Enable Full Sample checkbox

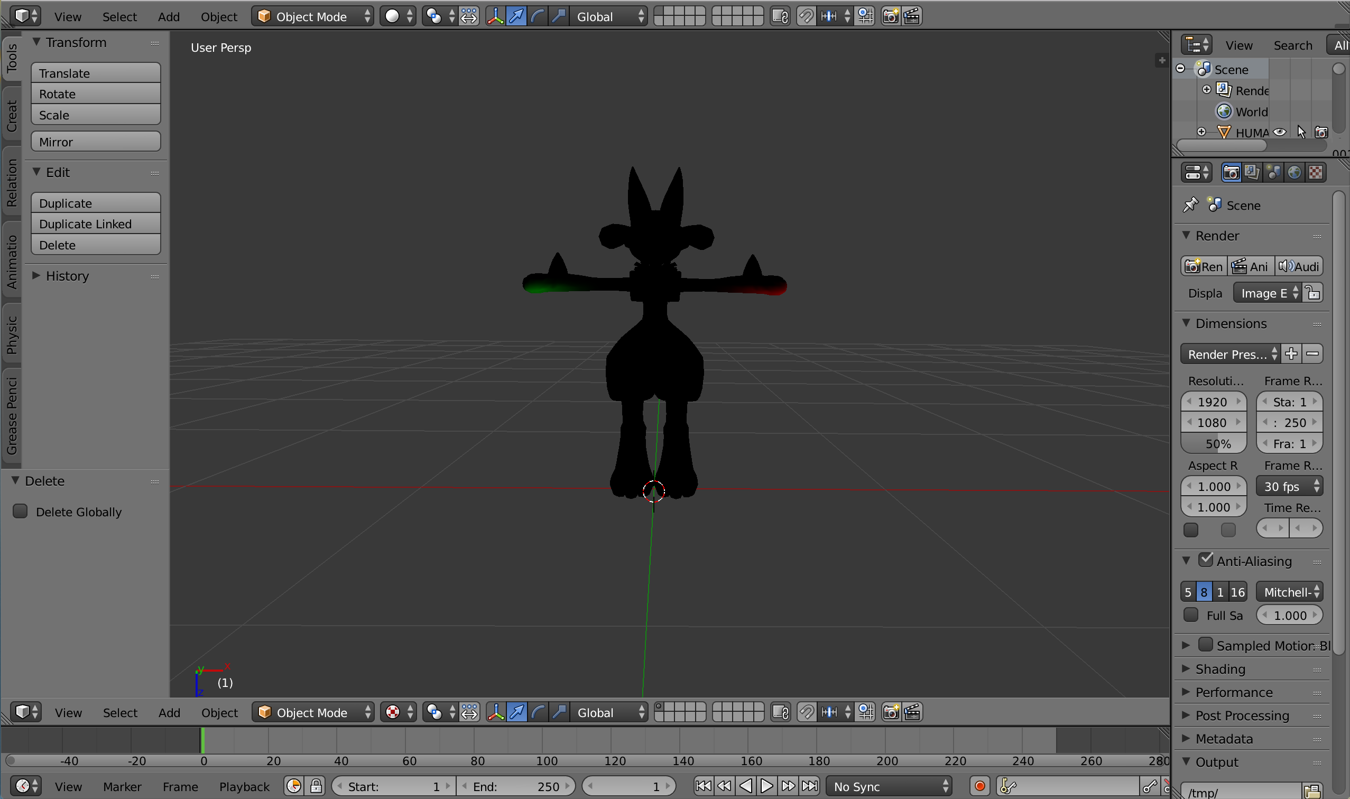[x=1190, y=615]
